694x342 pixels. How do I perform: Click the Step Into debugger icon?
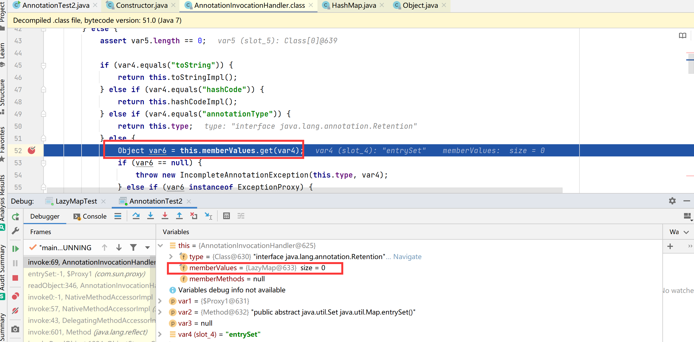tap(151, 216)
